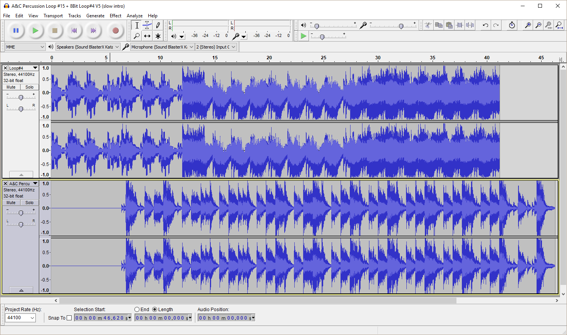Select the Envelope tool
This screenshot has height=335, width=567.
147,25
